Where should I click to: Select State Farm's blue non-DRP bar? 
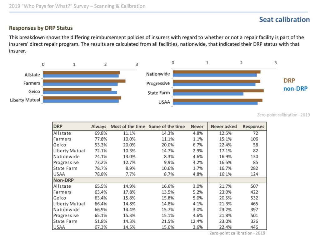coord(208,94)
